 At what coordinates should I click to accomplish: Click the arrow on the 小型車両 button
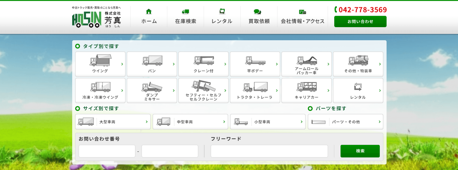302,122
